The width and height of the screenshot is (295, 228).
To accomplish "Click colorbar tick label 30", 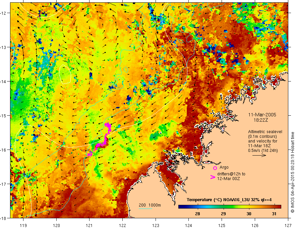I will [x=249, y=214].
